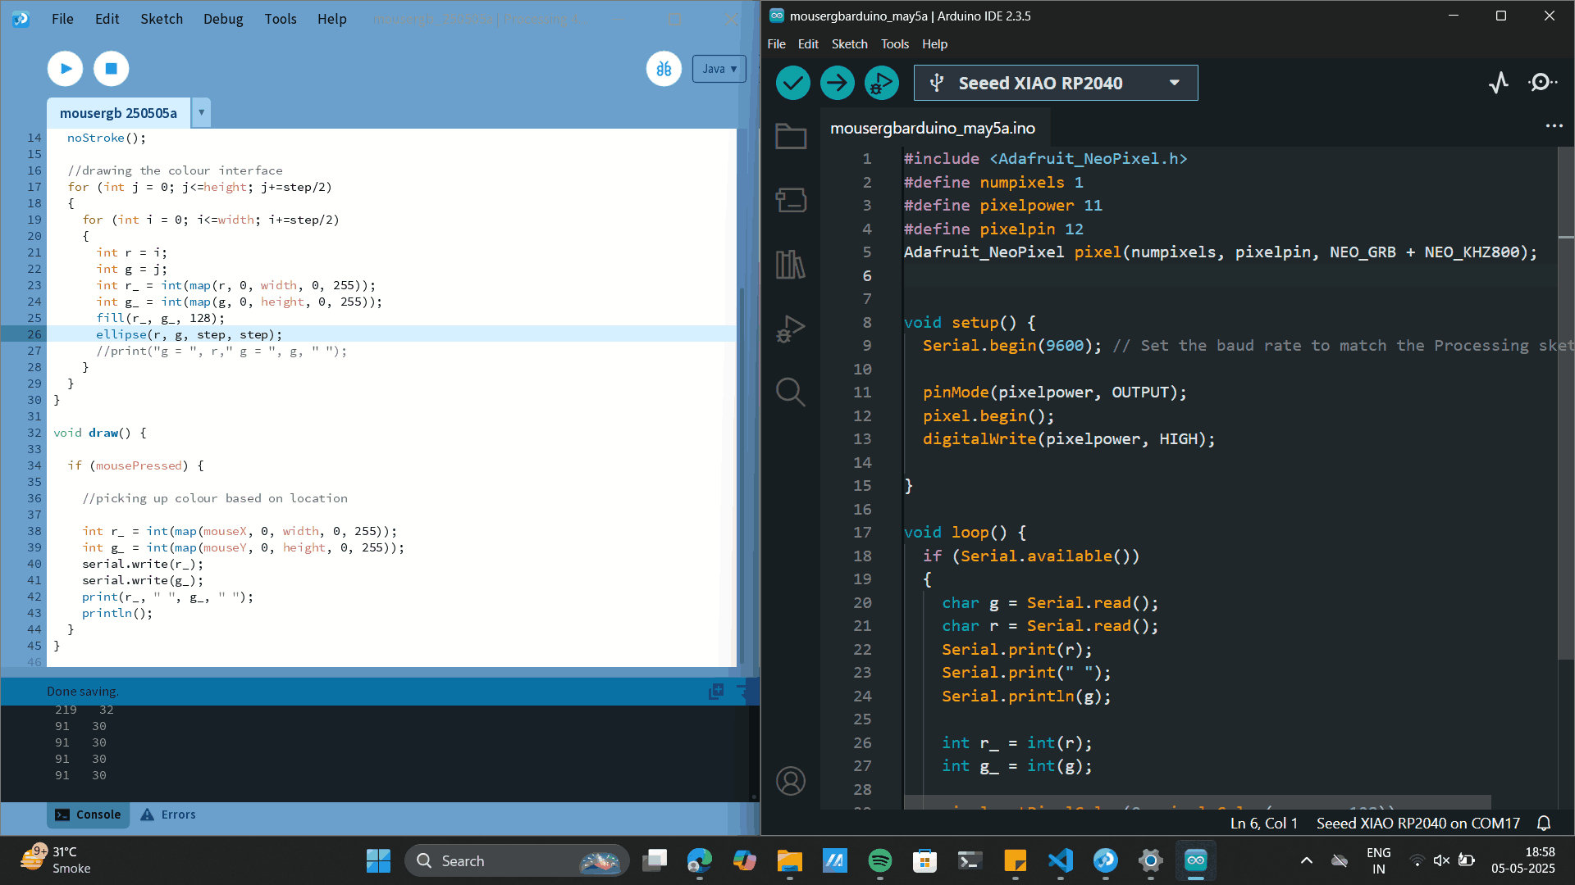Open Arduino IDE File menu
The image size is (1575, 885).
(x=776, y=44)
